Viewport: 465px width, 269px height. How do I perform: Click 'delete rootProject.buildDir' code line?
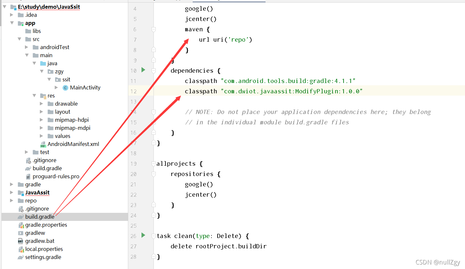tap(219, 246)
